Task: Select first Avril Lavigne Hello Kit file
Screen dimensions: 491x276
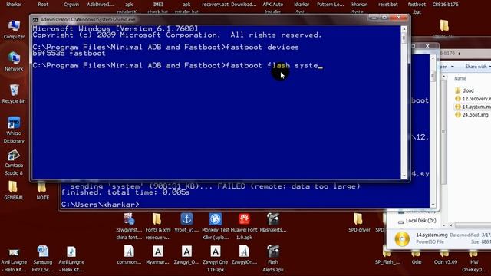Action: 14,258
